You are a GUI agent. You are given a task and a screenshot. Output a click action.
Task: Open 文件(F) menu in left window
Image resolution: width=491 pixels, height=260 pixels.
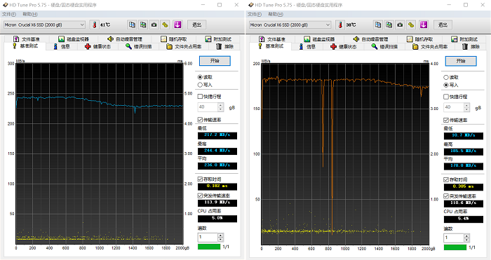point(8,14)
